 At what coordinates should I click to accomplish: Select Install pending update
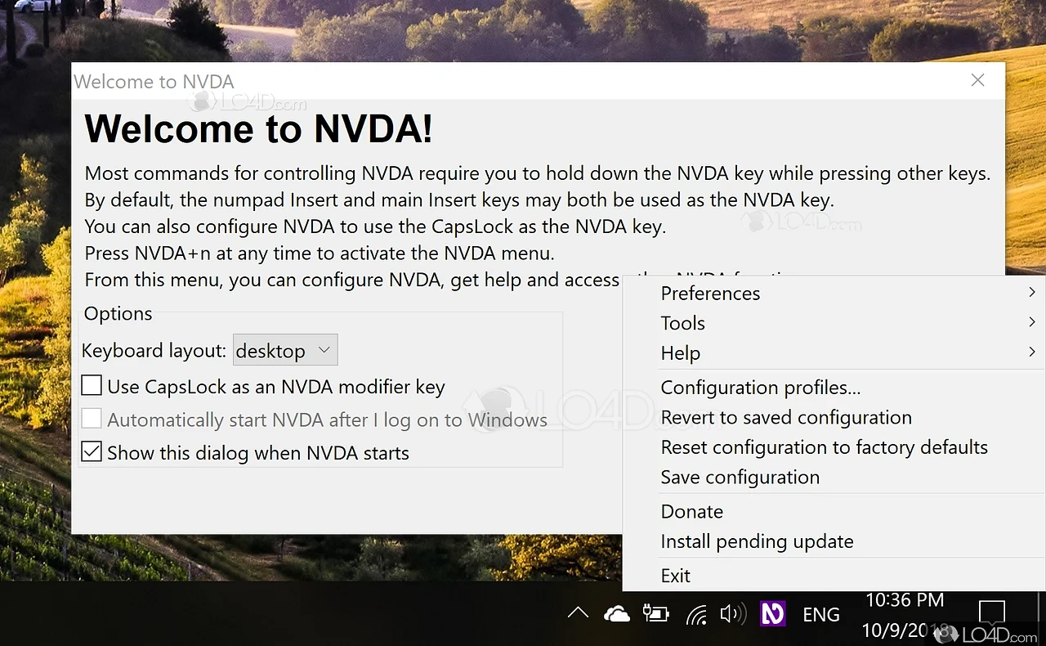coord(757,541)
